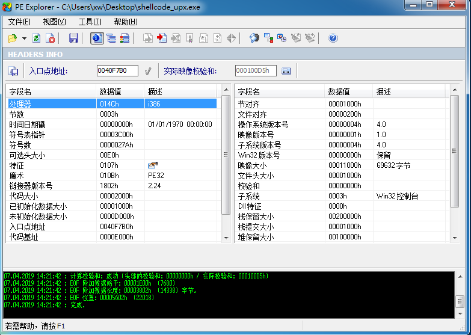The height and width of the screenshot is (335, 471).
Task: Click the grayed page with circular arrows icon
Action: click(x=217, y=38)
